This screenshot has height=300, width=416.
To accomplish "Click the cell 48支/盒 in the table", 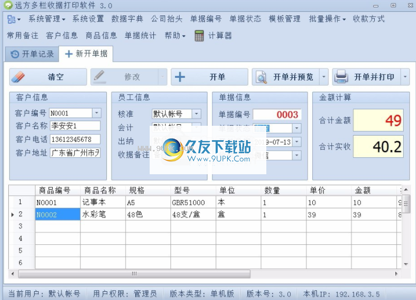I will coord(194,214).
